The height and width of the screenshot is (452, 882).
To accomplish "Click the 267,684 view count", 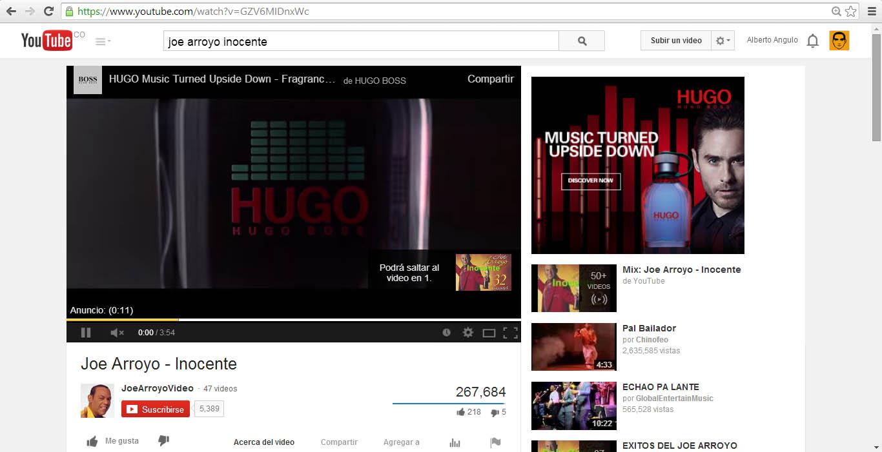I will [480, 392].
